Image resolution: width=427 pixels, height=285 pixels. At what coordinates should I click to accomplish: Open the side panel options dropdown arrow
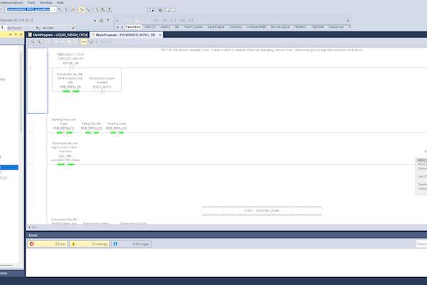10,35
